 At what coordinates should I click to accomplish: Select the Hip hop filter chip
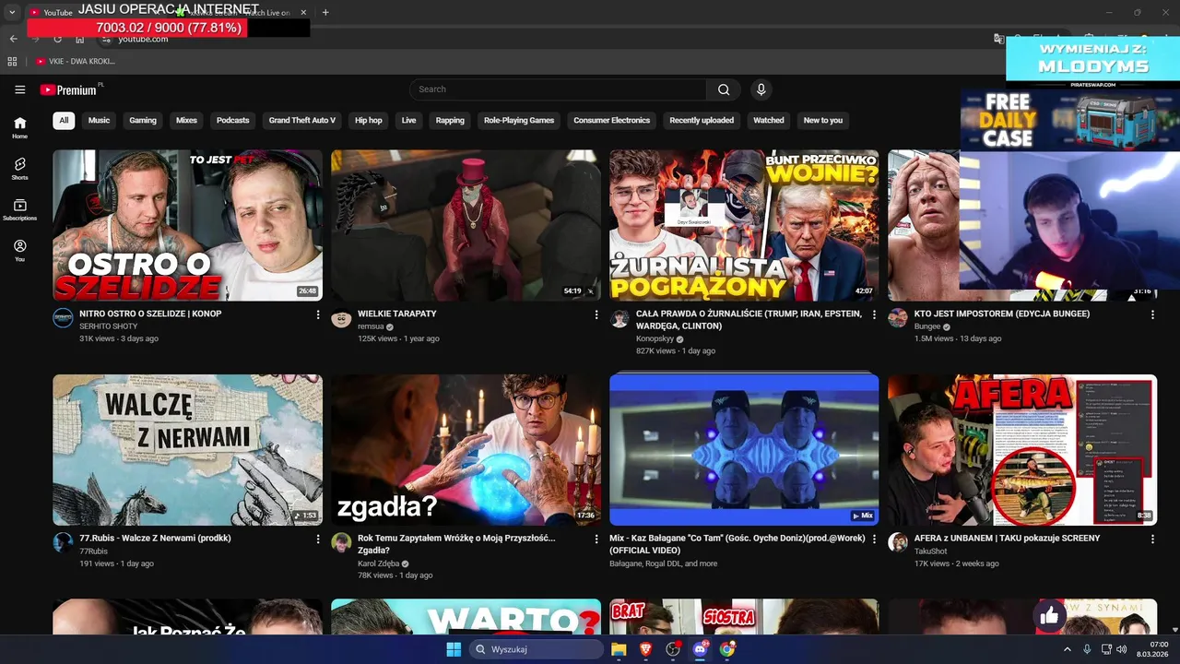click(369, 120)
